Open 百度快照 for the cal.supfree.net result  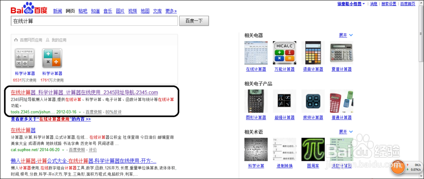[x=77, y=150]
